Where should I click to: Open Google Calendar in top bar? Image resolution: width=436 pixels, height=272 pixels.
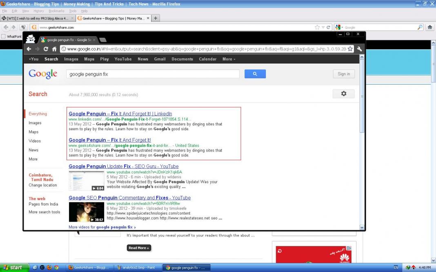click(208, 59)
